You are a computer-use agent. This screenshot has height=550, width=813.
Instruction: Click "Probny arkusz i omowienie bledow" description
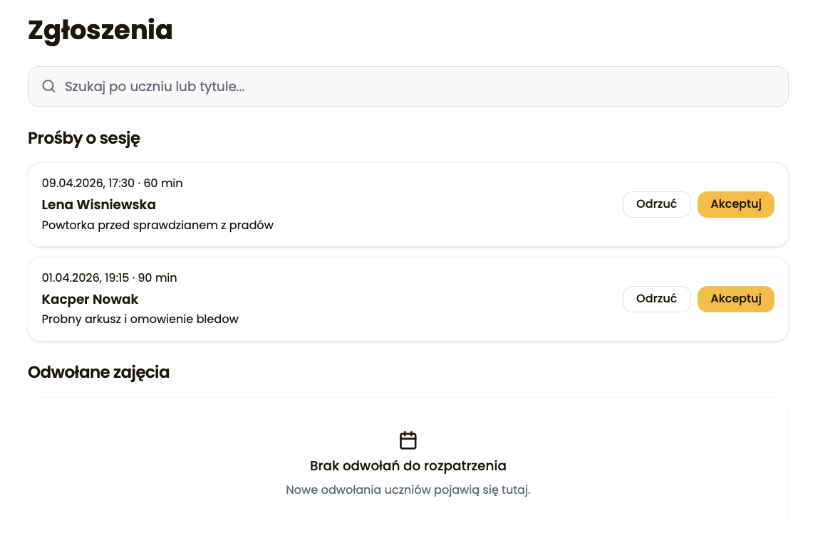pyautogui.click(x=140, y=319)
